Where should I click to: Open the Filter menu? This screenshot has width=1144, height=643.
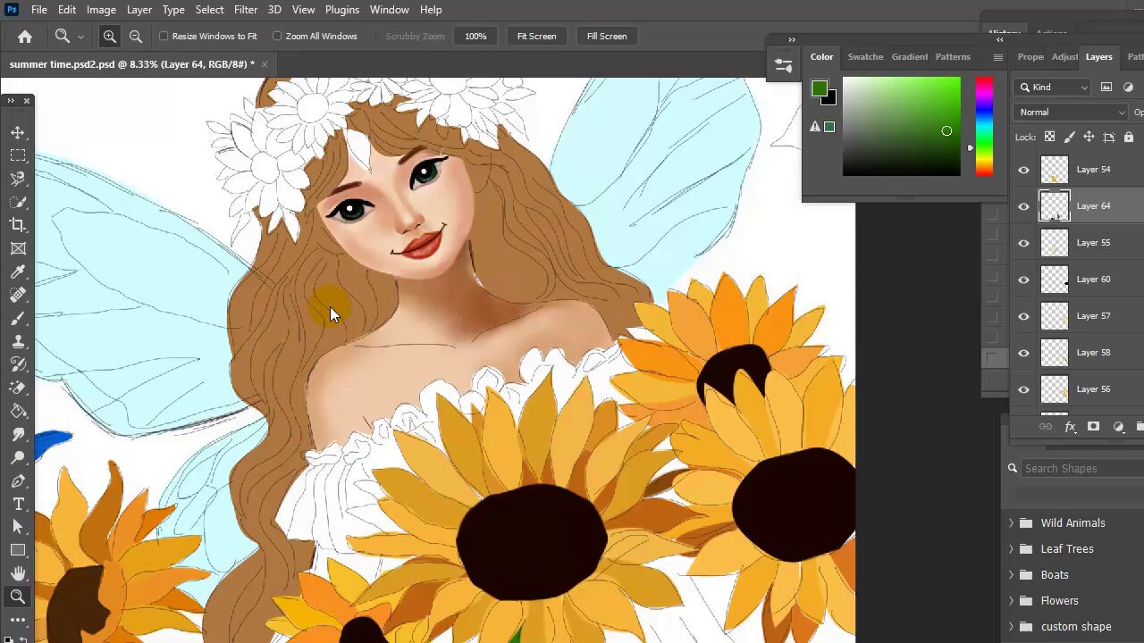coord(246,10)
